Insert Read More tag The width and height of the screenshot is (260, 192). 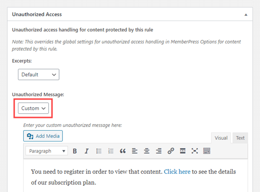coord(182,151)
